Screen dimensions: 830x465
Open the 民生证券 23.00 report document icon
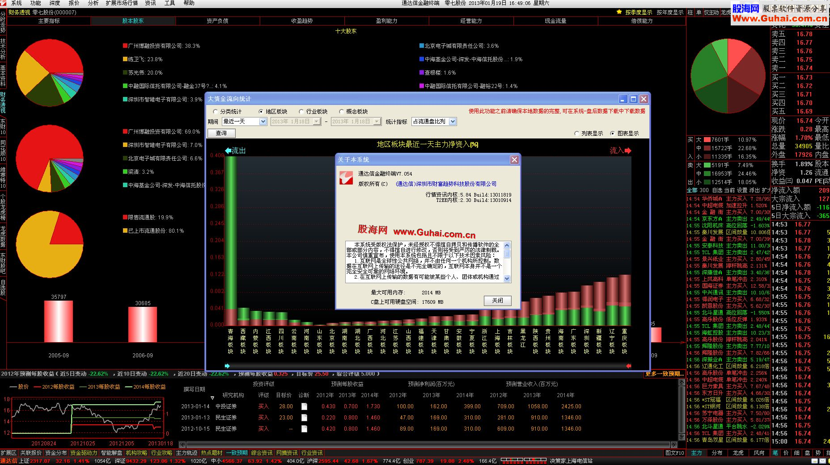coord(304,418)
